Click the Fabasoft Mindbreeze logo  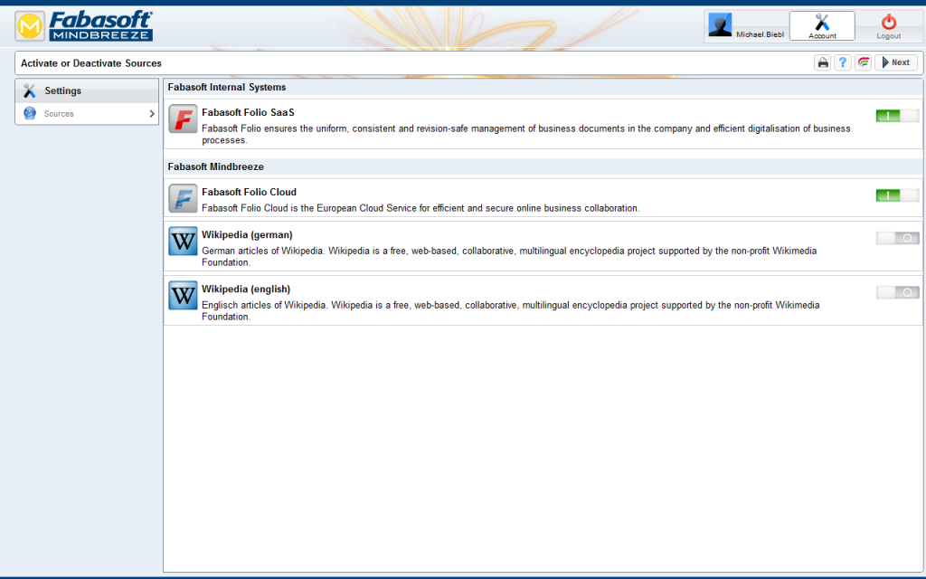[84, 26]
